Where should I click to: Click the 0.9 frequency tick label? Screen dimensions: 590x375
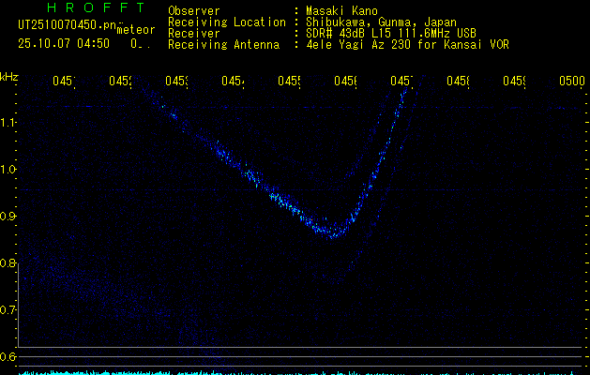[x=8, y=217]
